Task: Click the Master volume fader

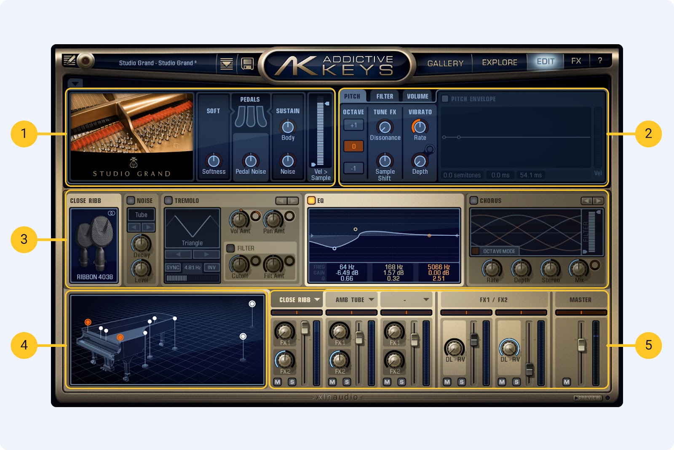Action: click(581, 345)
